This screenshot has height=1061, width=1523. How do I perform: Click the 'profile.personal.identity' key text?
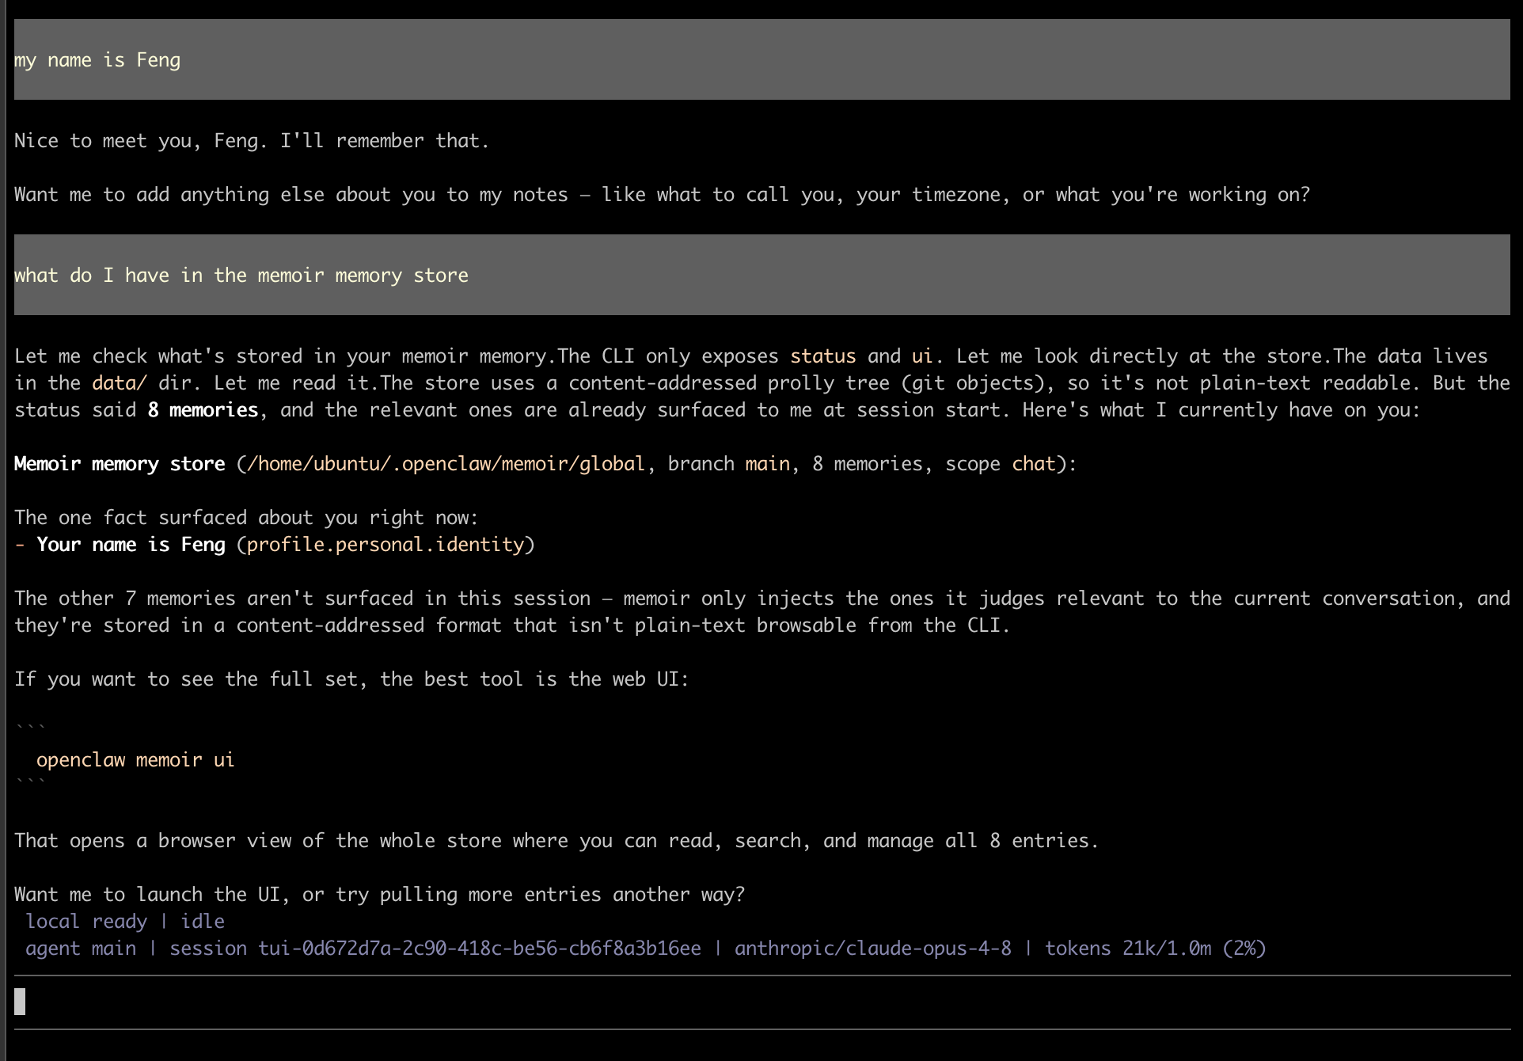pyautogui.click(x=385, y=545)
